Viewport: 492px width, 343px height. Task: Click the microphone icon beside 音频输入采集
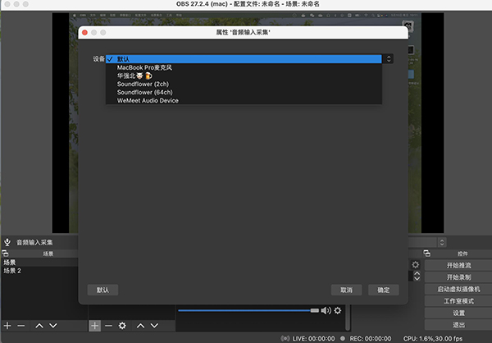tap(7, 243)
